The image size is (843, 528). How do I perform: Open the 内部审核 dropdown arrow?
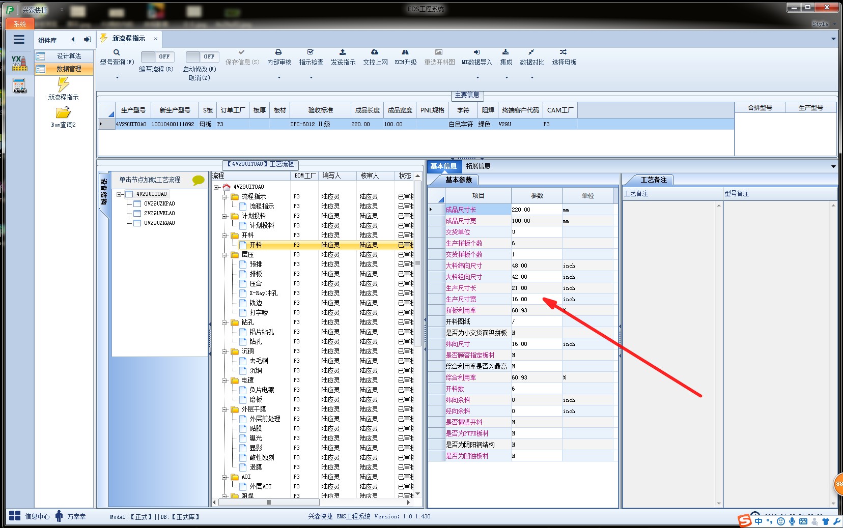pos(279,78)
